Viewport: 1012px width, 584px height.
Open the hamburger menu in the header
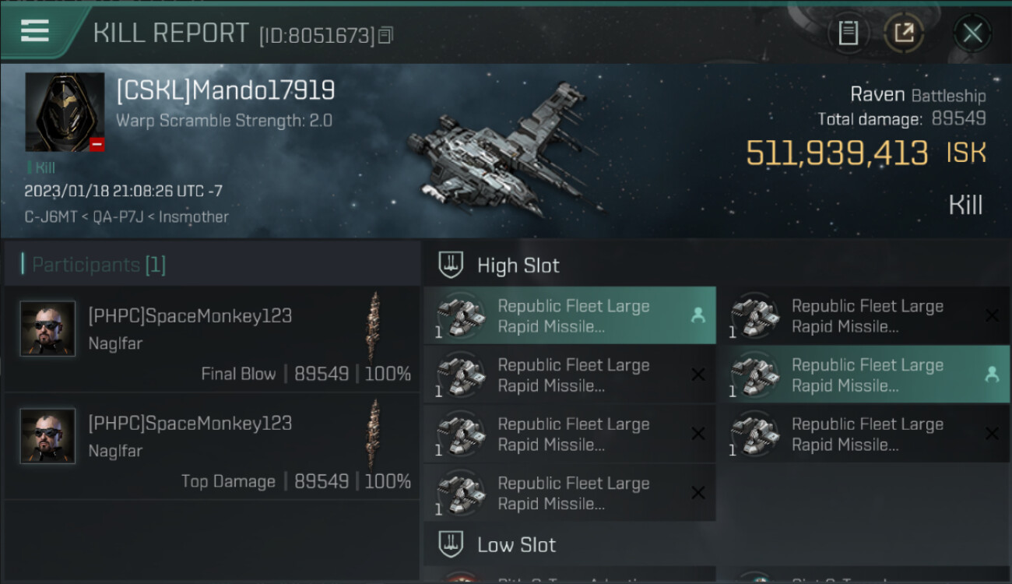(35, 31)
